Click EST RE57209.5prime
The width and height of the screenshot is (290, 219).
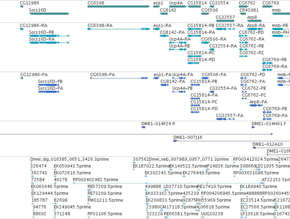pyautogui.click(x=89, y=190)
